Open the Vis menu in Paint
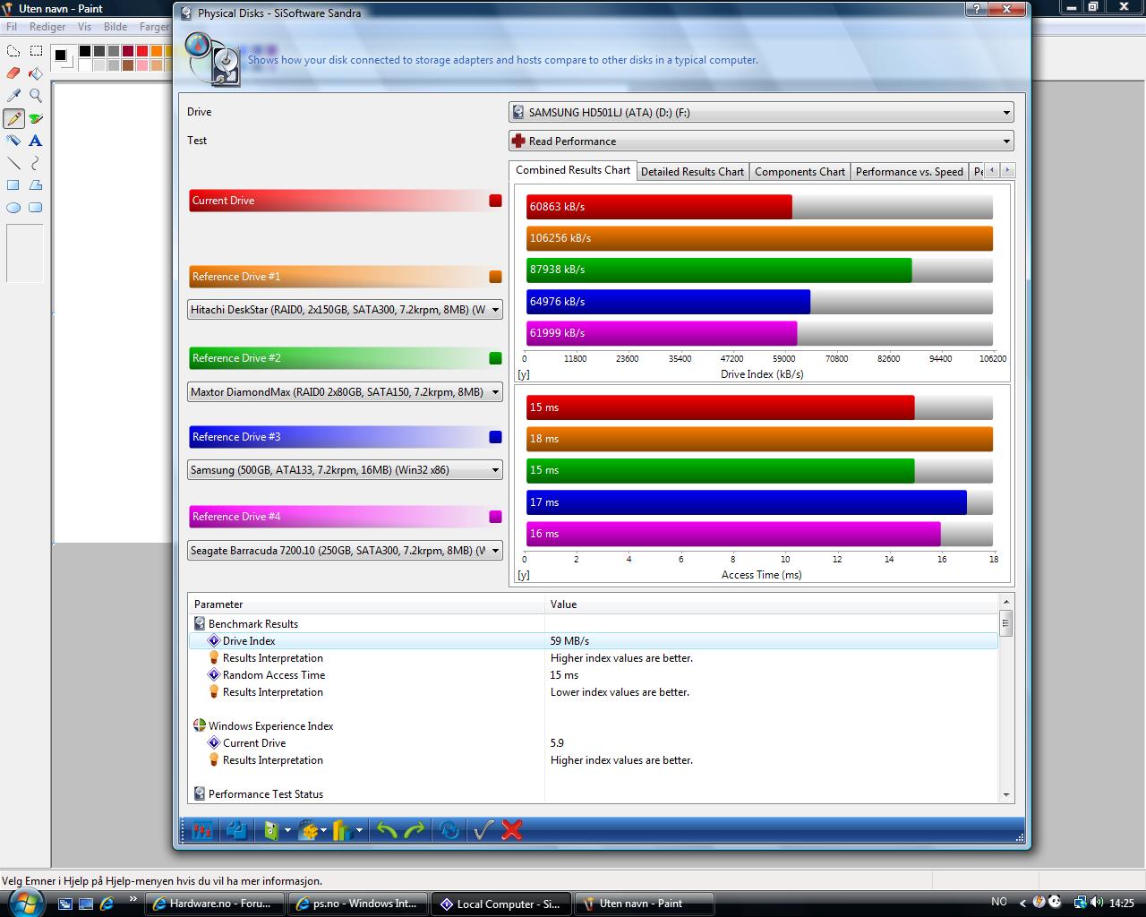The height and width of the screenshot is (917, 1146). coord(84,27)
